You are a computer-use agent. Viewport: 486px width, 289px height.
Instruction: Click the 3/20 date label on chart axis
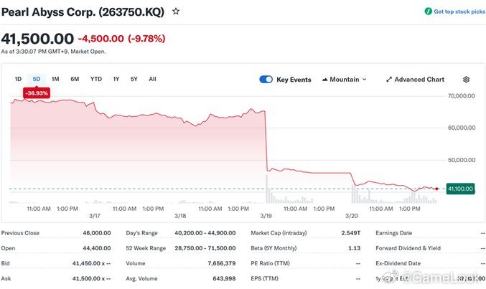pyautogui.click(x=352, y=216)
